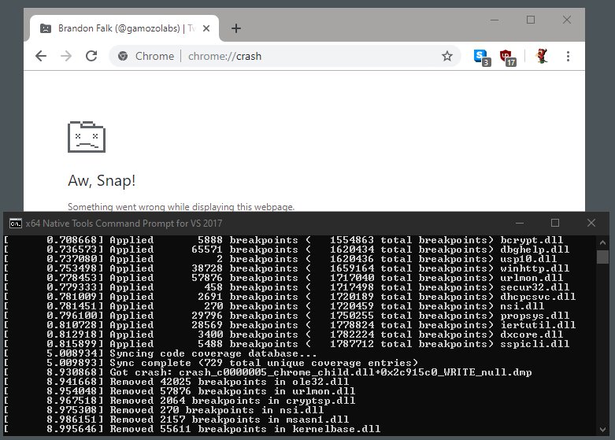Click secur32.dll in the console output

click(535, 287)
